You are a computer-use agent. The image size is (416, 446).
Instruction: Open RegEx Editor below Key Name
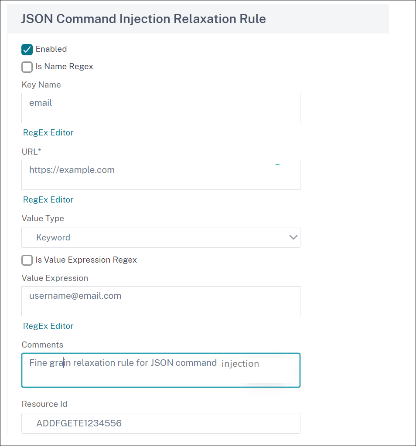[x=48, y=132]
